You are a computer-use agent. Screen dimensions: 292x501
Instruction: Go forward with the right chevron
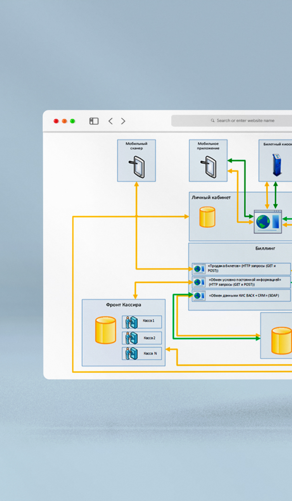point(123,121)
